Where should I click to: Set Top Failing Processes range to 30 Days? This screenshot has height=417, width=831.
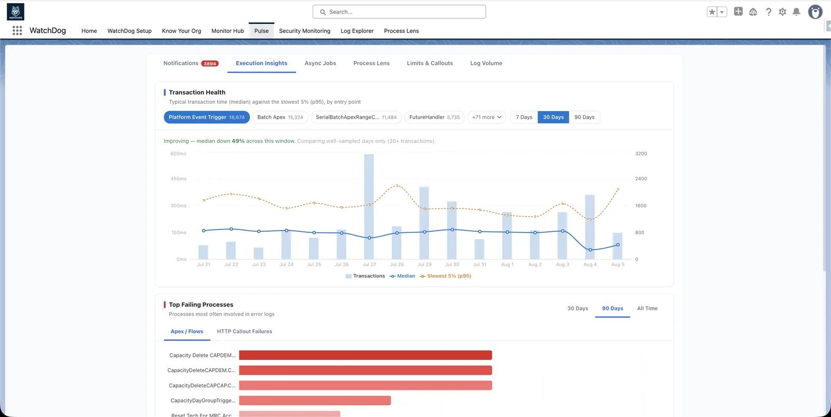click(x=578, y=309)
